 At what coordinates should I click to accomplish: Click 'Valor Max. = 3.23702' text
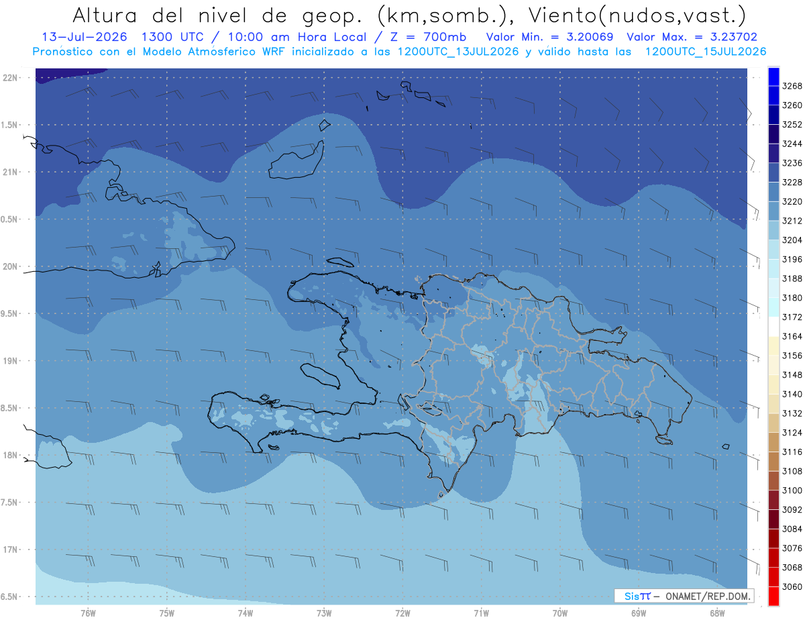(x=692, y=38)
